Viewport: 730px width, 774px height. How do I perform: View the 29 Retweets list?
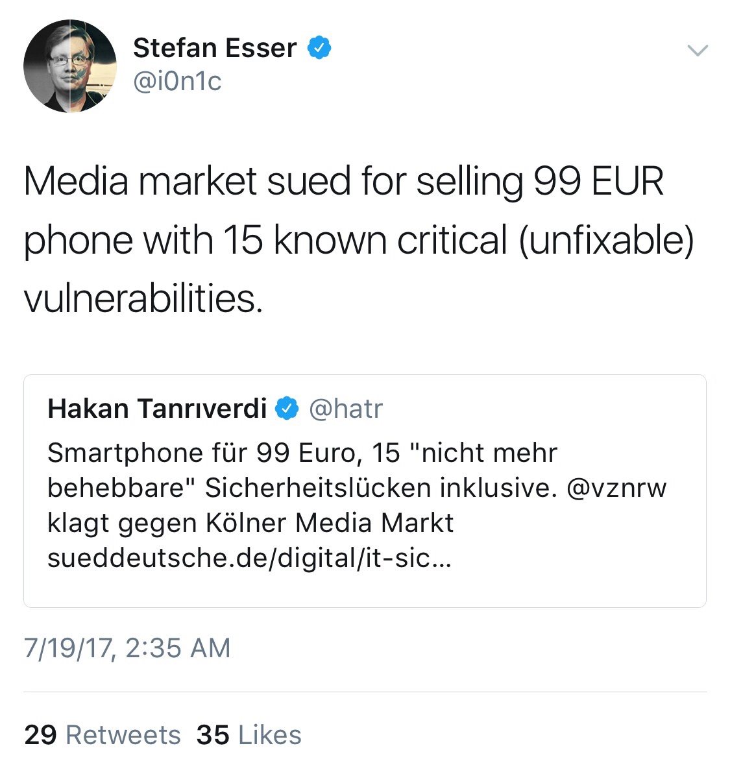point(103,735)
